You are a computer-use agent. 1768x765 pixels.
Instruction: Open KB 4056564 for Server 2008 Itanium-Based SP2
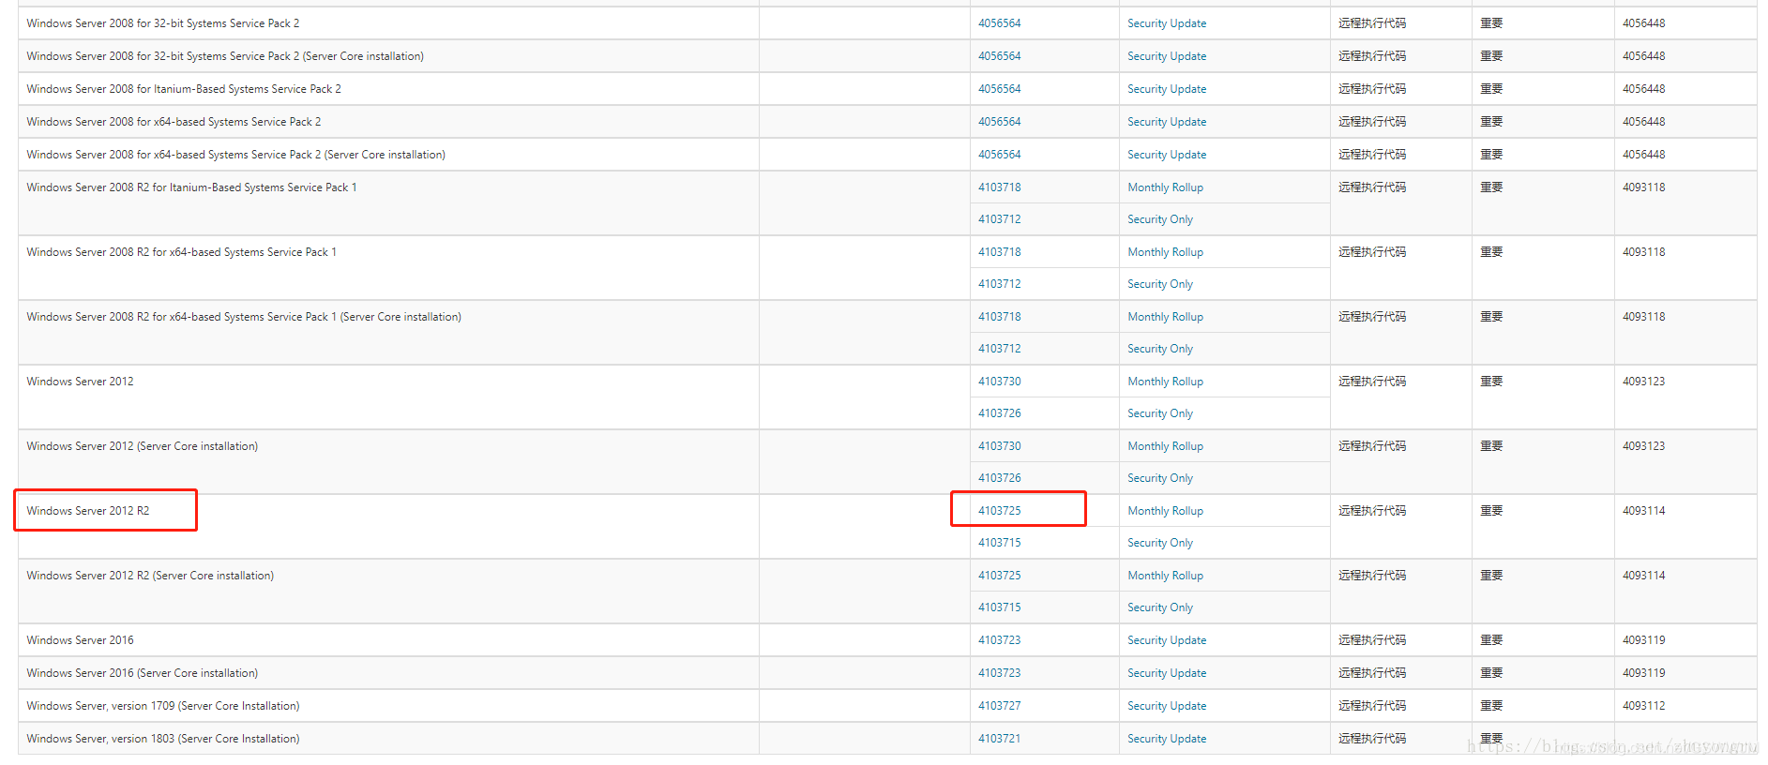(x=999, y=89)
